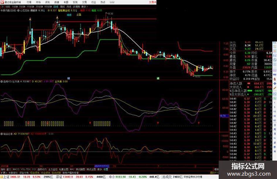The width and height of the screenshot is (277, 179).
Task: Open the 资讯 menu
Action: click(47, 2)
